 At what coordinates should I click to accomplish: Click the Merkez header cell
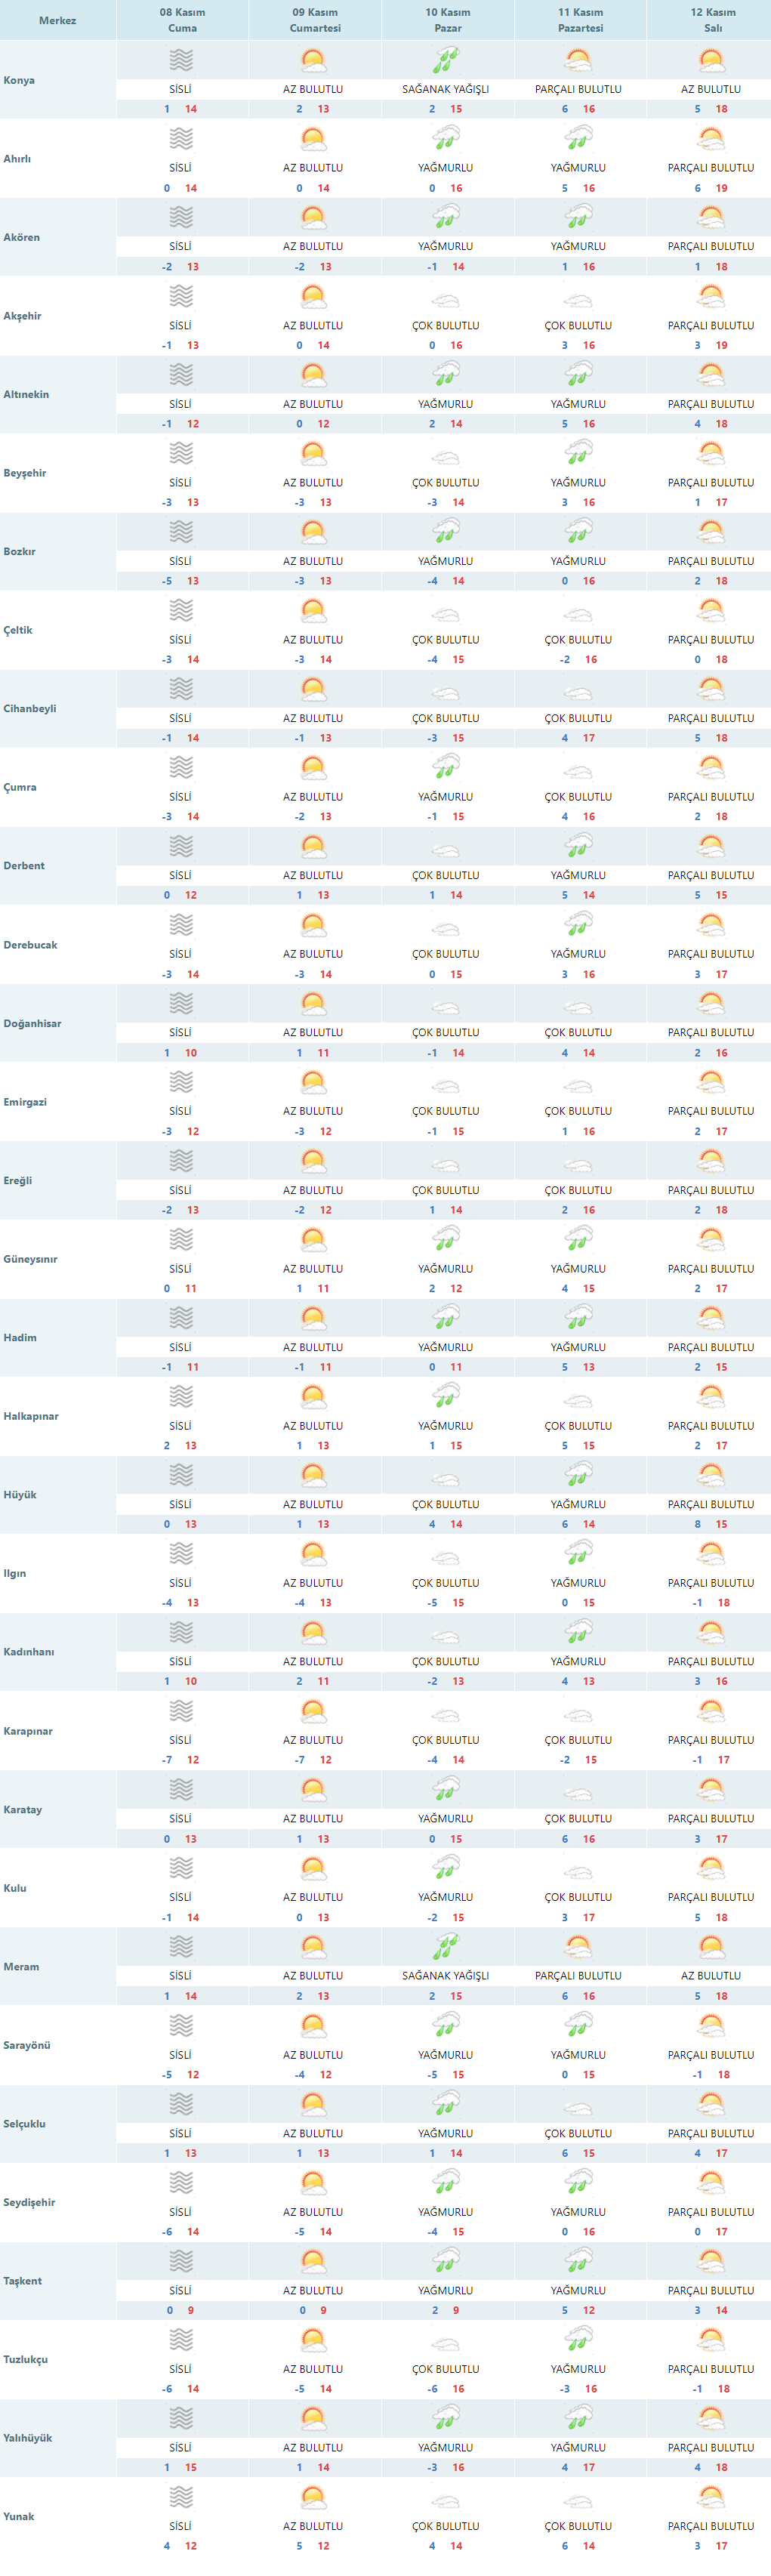pyautogui.click(x=57, y=20)
